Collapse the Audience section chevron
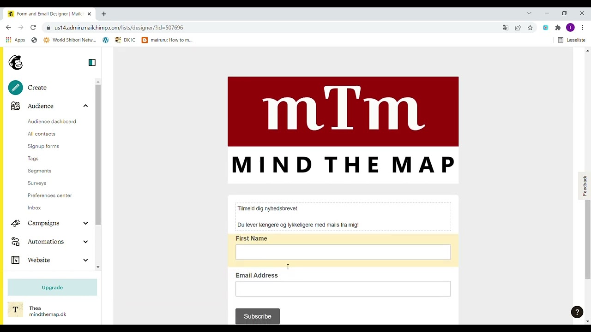Image resolution: width=591 pixels, height=332 pixels. [85, 106]
